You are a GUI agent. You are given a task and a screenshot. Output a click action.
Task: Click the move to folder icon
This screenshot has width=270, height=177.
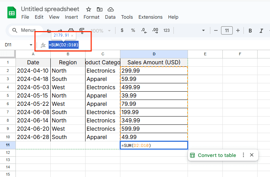point(100,9)
